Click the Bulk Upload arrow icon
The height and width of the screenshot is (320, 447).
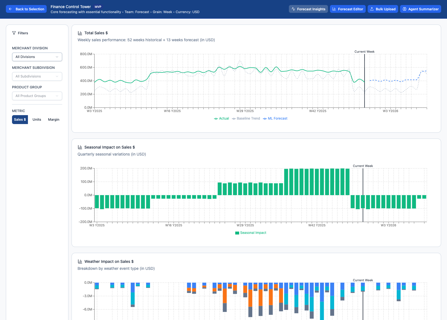point(372,9)
